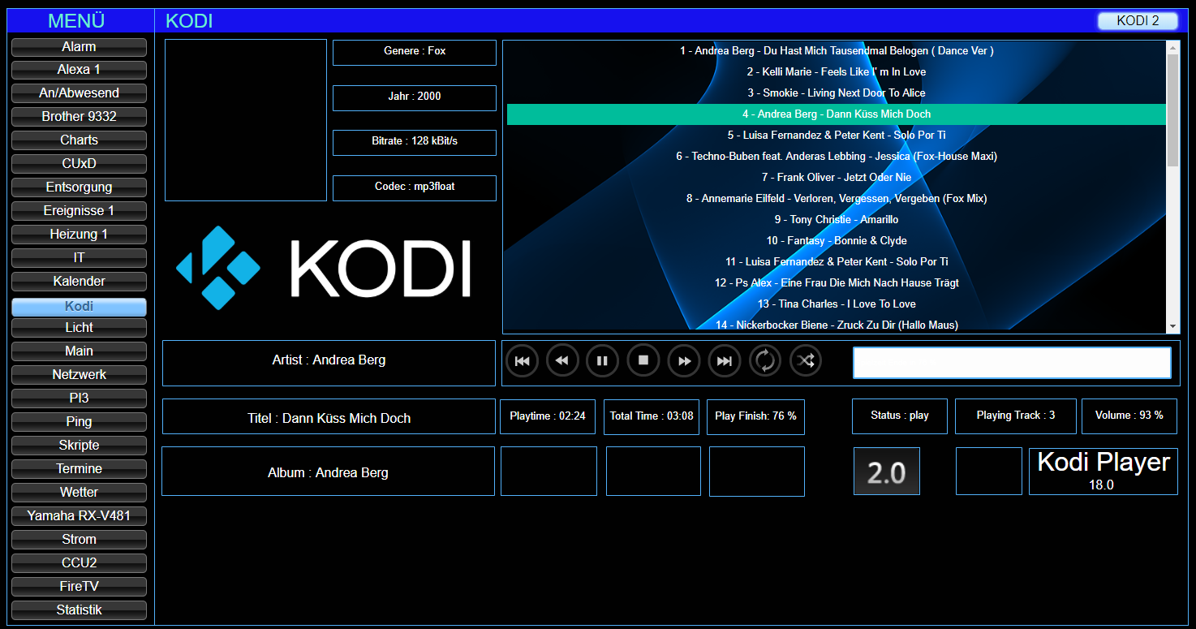Open the Alarm menu page
Image resolution: width=1196 pixels, height=629 pixels.
coord(79,47)
